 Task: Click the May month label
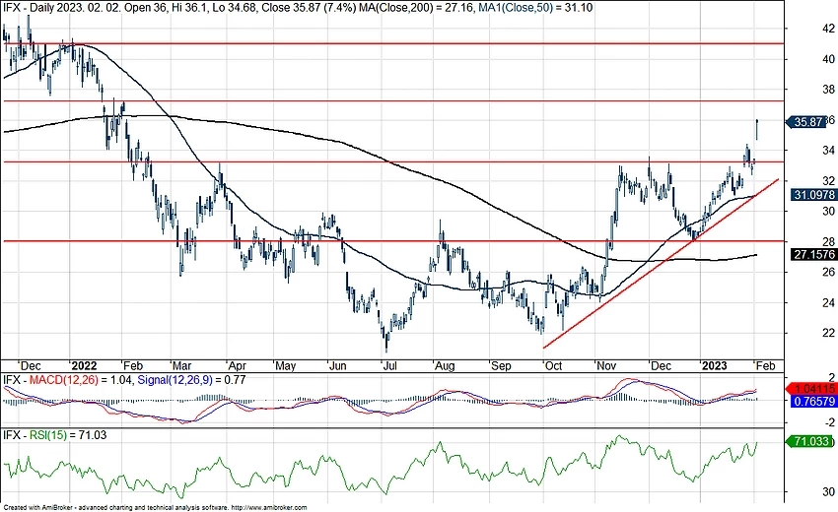(x=285, y=365)
